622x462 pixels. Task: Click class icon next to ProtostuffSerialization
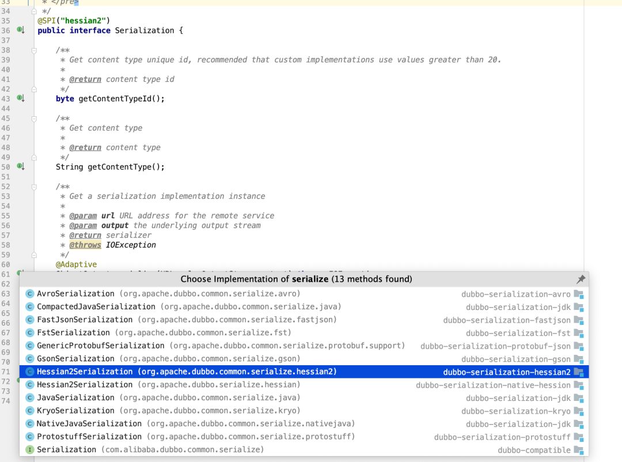coord(29,437)
